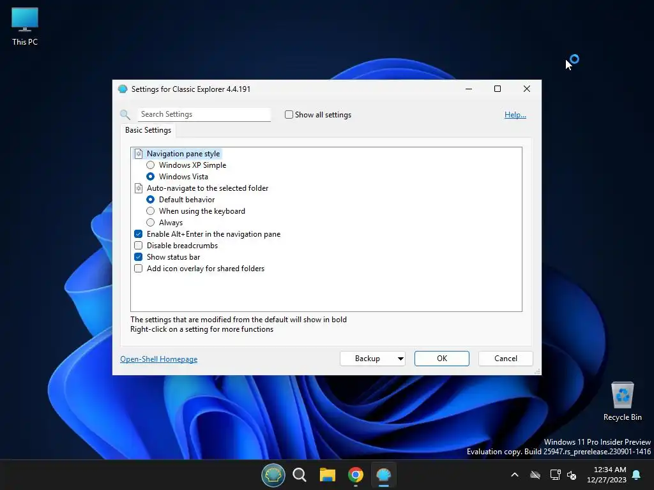This screenshot has height=490, width=654.
Task: Click the Cancel button
Action: pyautogui.click(x=506, y=359)
